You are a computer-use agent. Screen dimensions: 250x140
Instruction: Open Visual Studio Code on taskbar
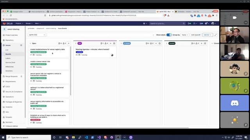(86, 137)
